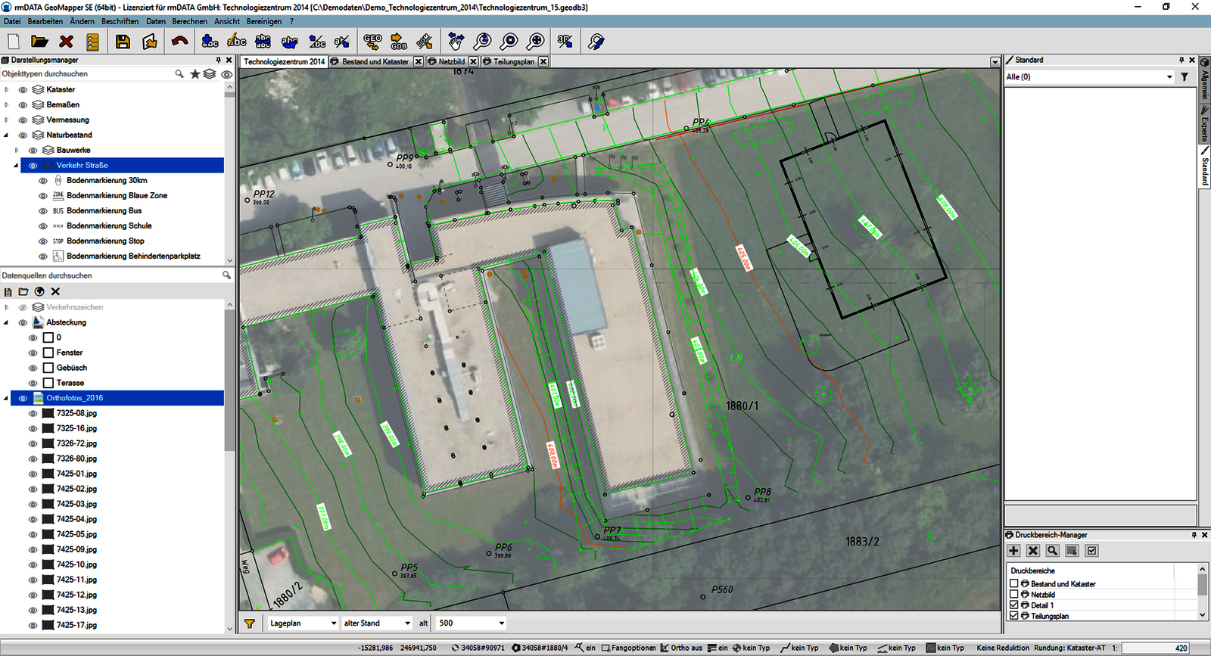Open the Lageplan dropdown
The image size is (1211, 656).
(x=333, y=623)
